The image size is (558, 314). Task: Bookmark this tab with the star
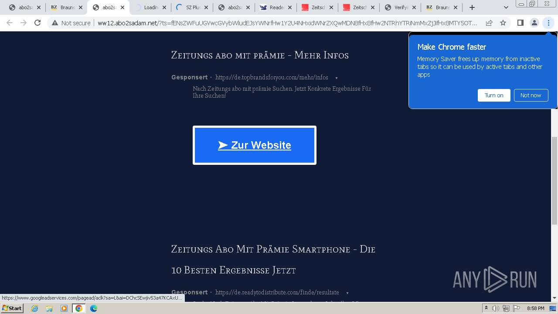[x=503, y=23]
